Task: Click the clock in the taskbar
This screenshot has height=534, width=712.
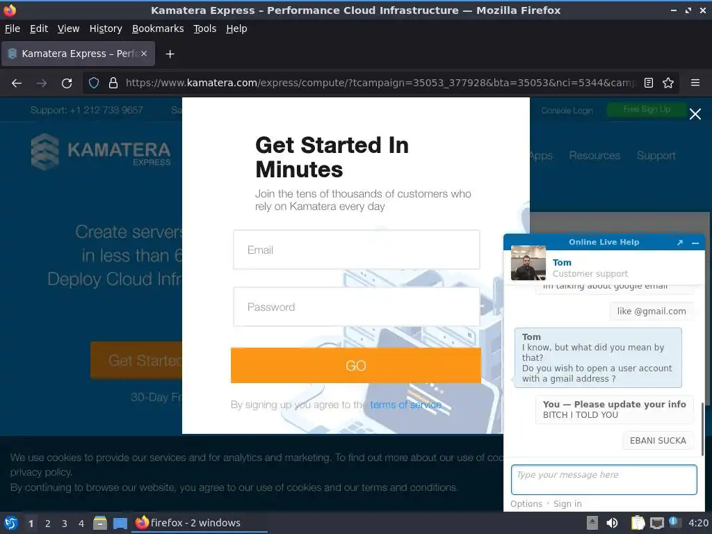Action: click(698, 523)
